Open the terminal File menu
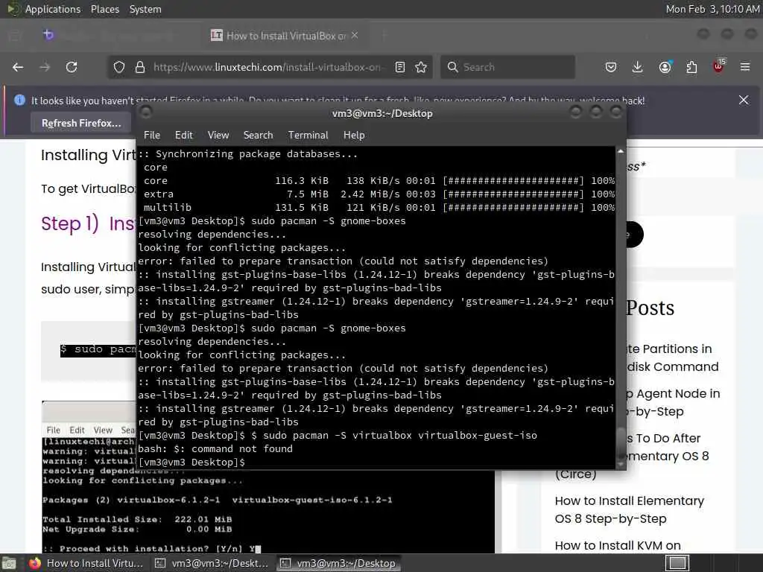The height and width of the screenshot is (572, 763). pyautogui.click(x=152, y=136)
